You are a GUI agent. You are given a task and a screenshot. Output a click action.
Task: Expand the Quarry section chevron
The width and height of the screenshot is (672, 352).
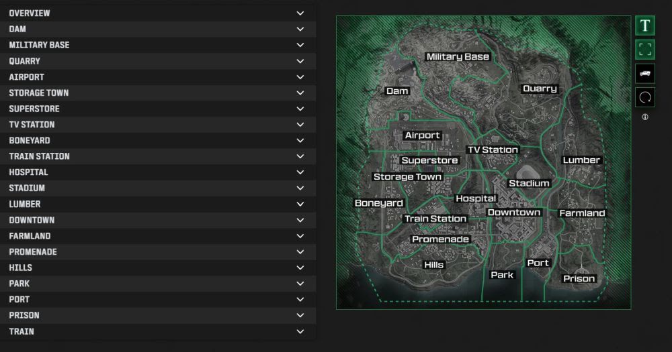point(300,61)
